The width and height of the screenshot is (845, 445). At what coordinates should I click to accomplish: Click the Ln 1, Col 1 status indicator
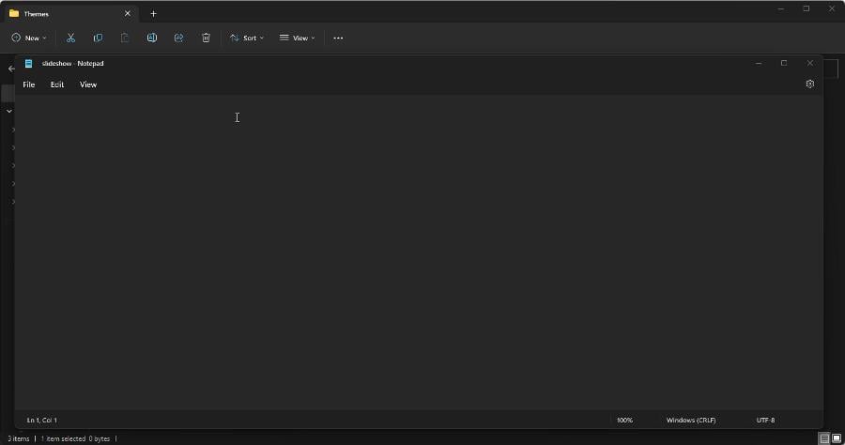coord(42,421)
